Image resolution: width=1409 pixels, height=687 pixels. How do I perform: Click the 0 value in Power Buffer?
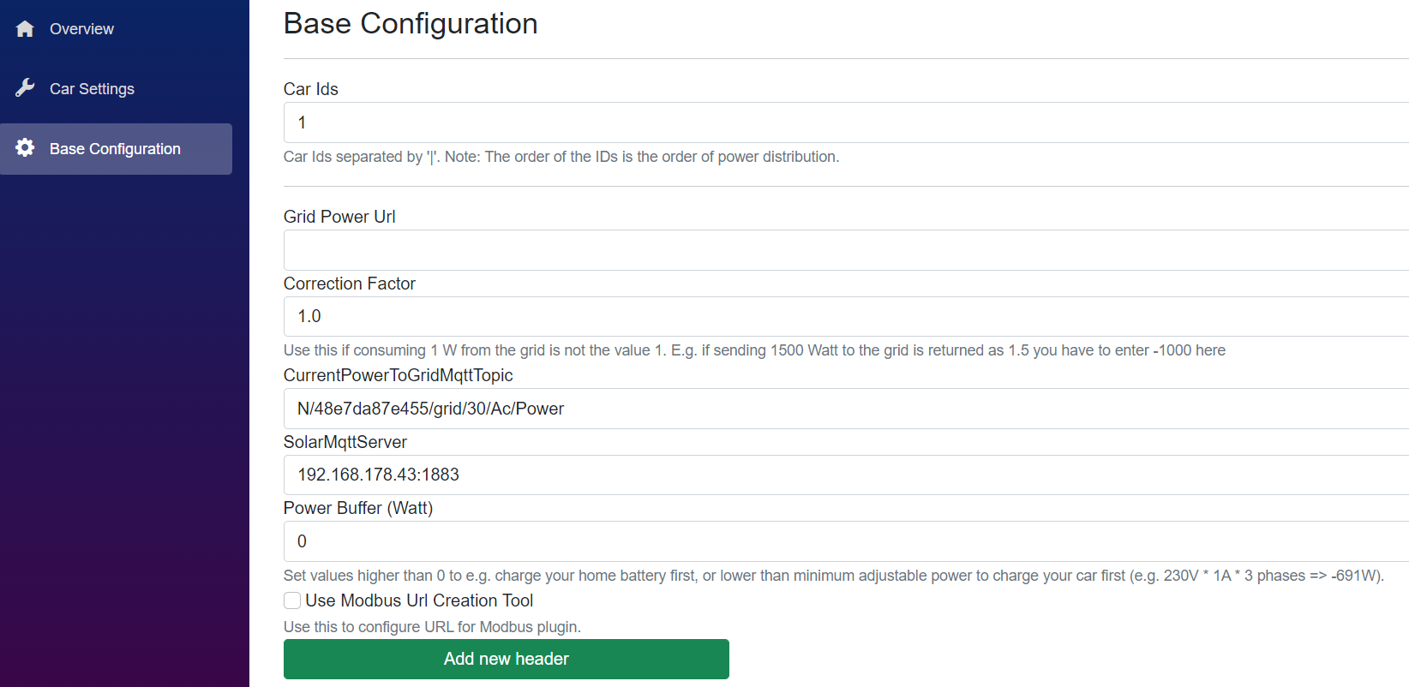pyautogui.click(x=301, y=541)
